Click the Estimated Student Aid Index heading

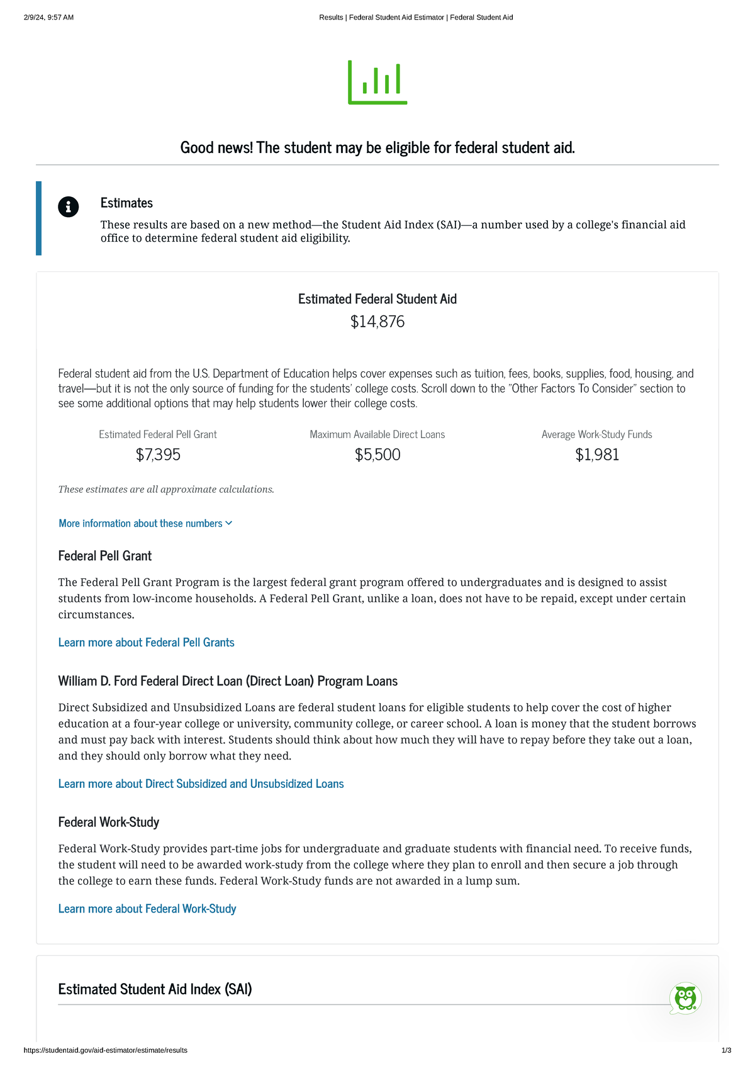155,989
